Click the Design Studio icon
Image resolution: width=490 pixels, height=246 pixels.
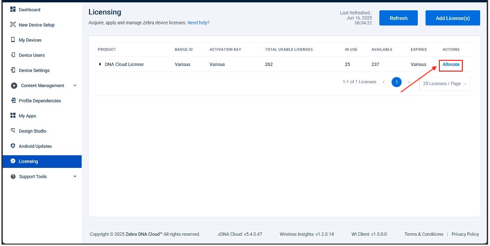(x=13, y=131)
